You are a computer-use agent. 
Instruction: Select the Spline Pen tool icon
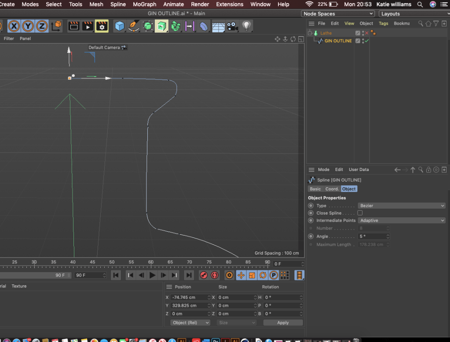point(134,26)
